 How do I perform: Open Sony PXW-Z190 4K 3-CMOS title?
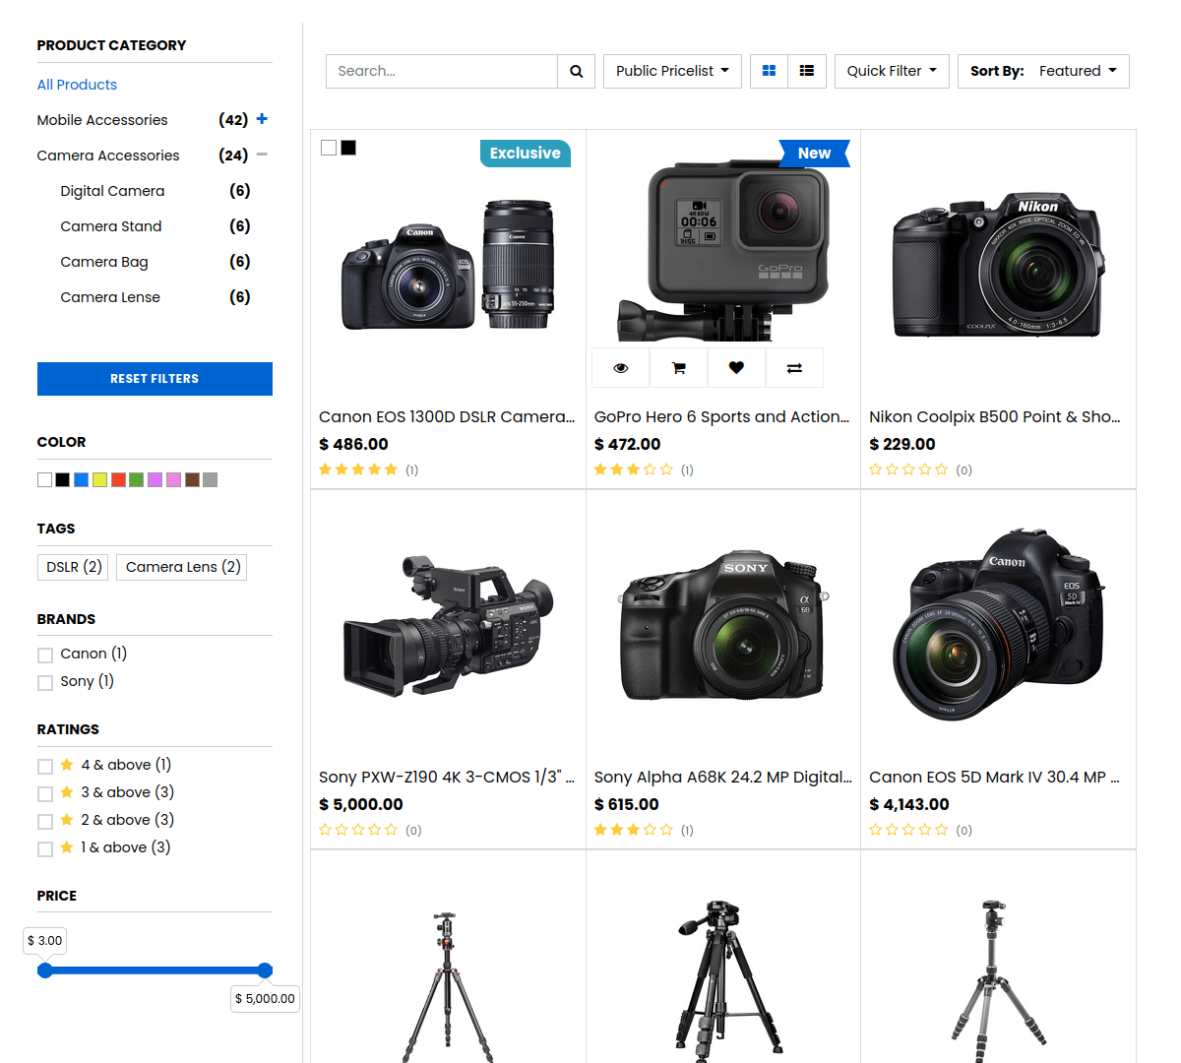447,778
